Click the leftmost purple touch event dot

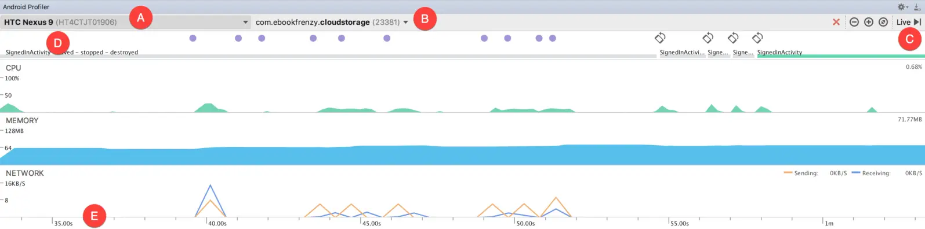tap(193, 38)
